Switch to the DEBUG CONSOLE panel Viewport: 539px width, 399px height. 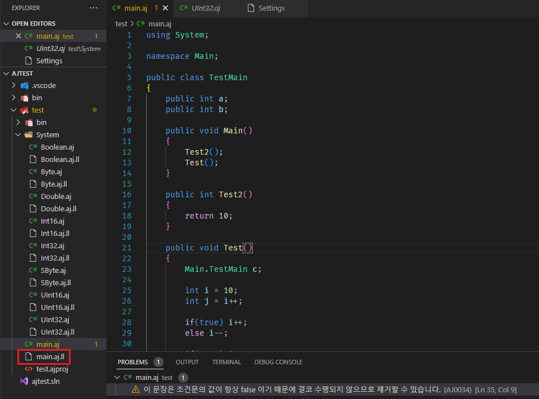pos(278,361)
